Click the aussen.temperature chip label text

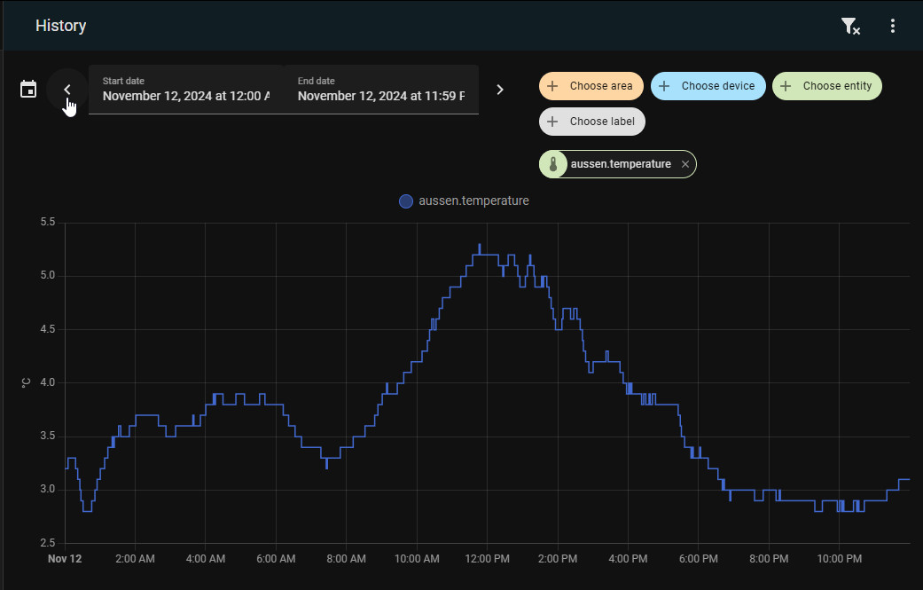pyautogui.click(x=621, y=164)
